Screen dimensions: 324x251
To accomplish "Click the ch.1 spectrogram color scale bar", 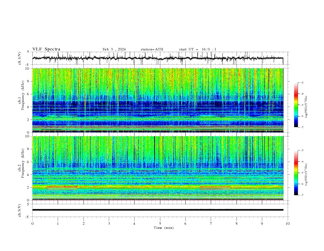I will point(296,105).
